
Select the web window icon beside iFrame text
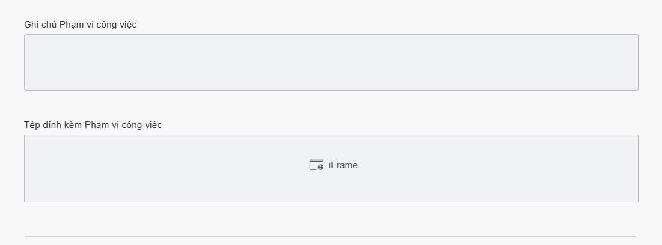point(316,165)
